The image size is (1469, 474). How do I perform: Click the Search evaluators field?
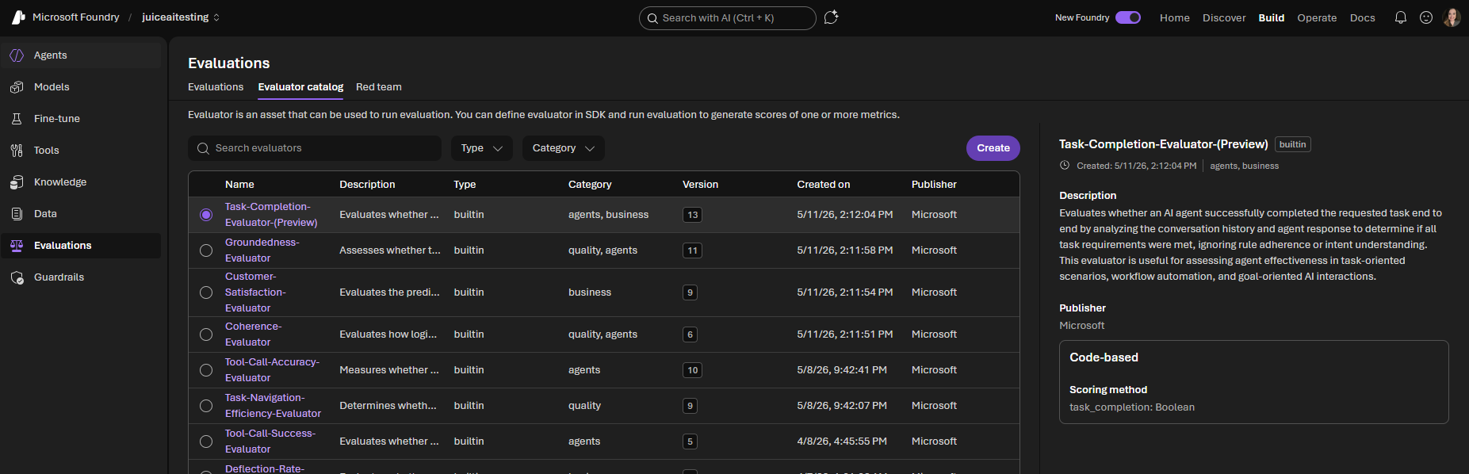pyautogui.click(x=315, y=148)
